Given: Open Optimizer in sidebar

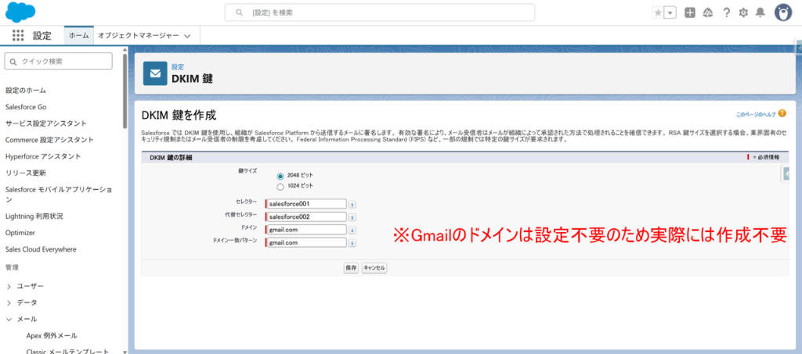Looking at the screenshot, I should 20,233.
